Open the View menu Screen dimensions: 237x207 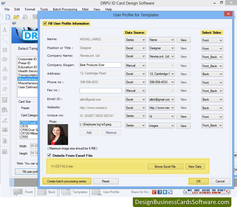click(97, 9)
